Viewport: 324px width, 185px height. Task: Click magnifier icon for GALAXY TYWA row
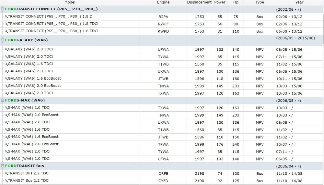pyautogui.click(x=6, y=57)
